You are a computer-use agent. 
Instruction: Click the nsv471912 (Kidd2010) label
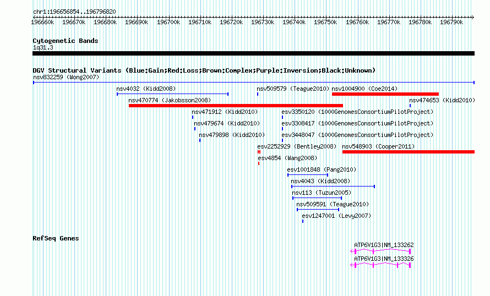tap(225, 112)
